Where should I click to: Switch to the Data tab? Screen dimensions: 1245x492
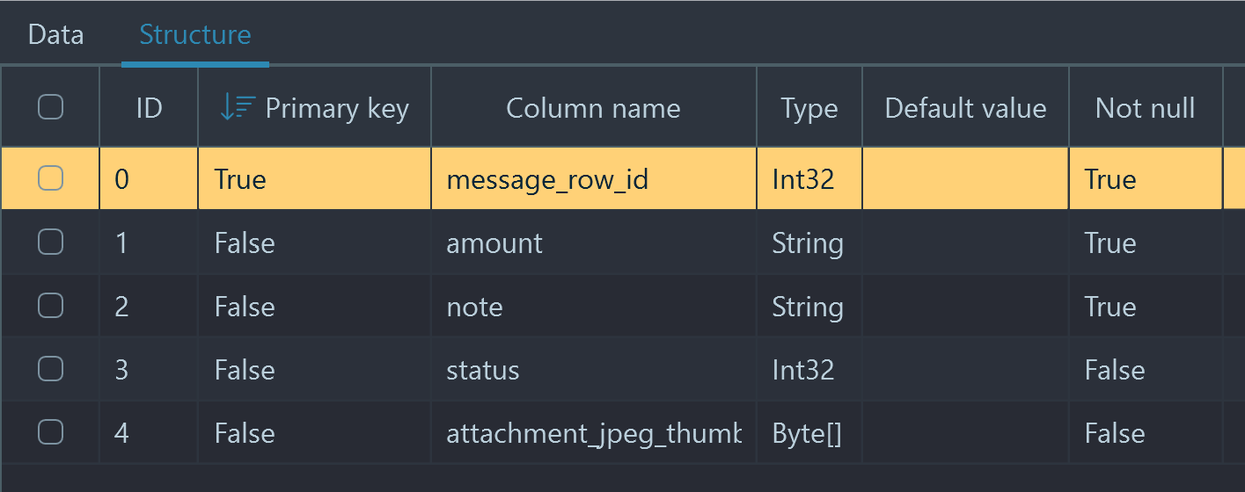[x=56, y=35]
